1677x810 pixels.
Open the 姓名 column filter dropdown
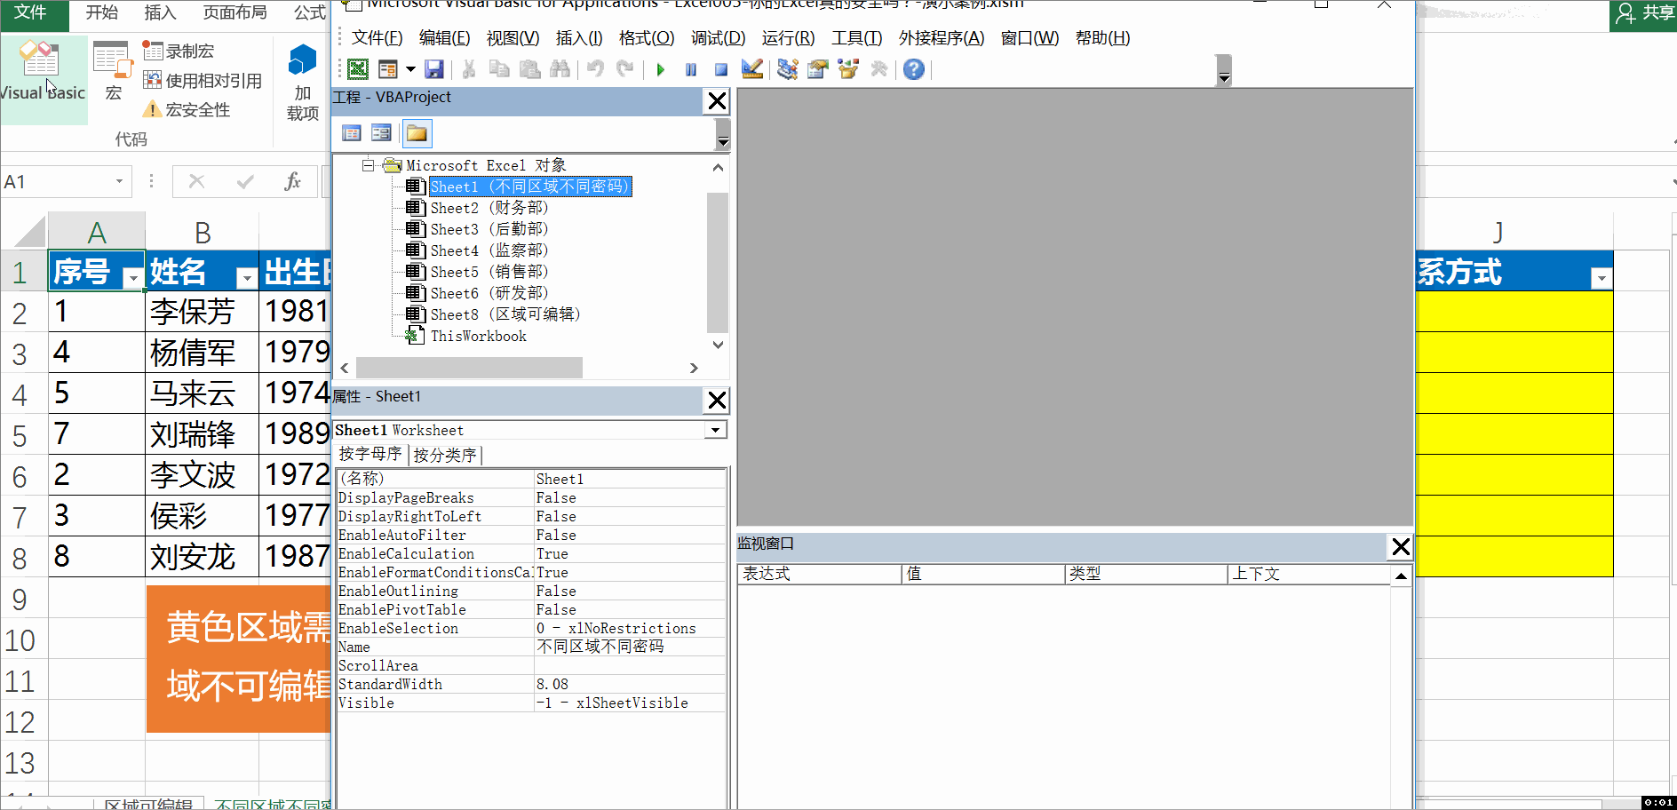tap(246, 277)
